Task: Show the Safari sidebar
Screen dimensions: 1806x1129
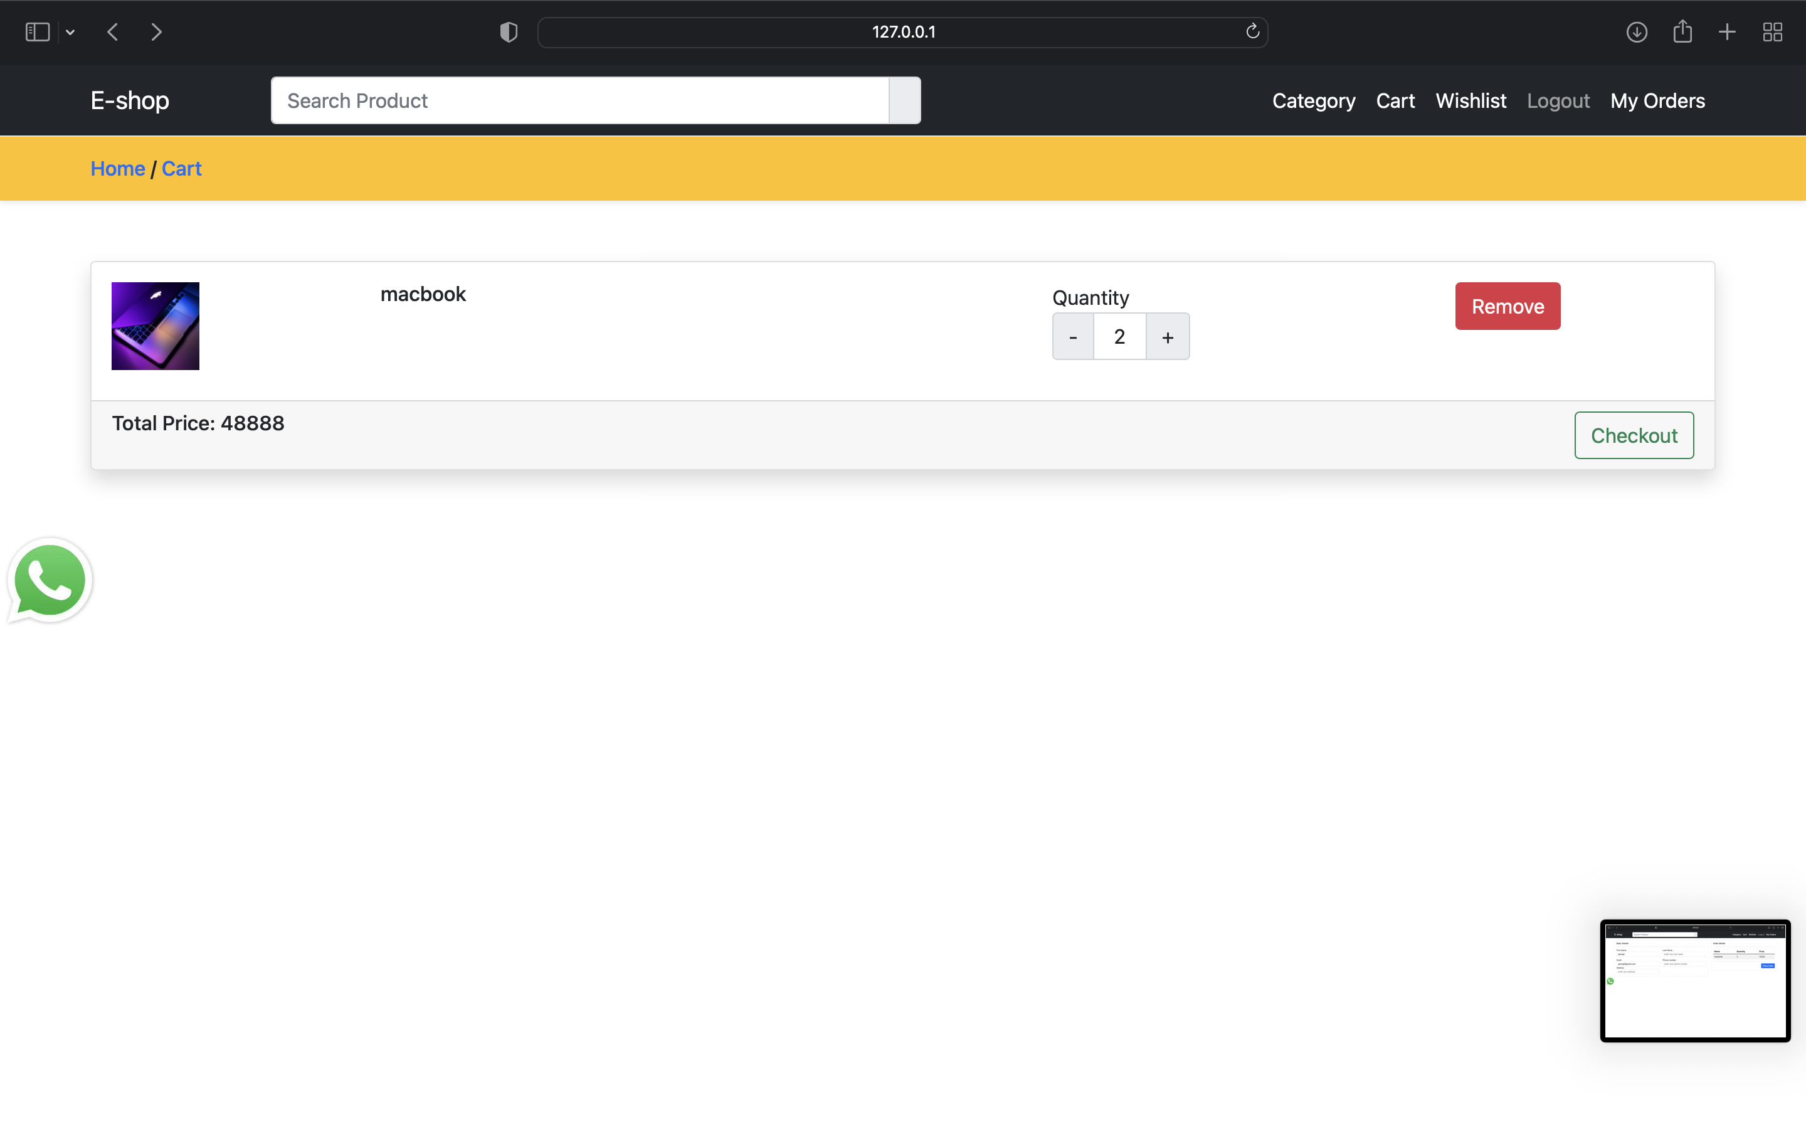Action: click(36, 32)
